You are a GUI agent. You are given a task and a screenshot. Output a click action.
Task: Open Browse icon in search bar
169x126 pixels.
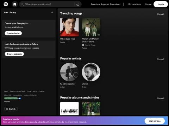coord(78,4)
